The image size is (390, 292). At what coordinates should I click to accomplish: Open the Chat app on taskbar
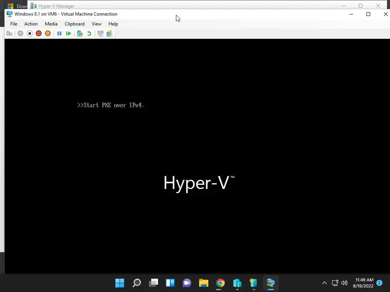(187, 283)
